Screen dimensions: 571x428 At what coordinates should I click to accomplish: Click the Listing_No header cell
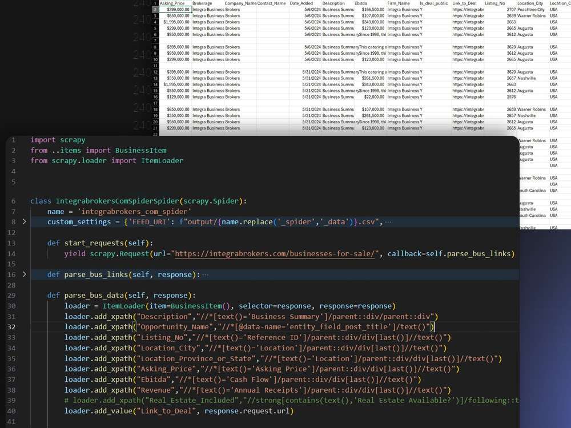point(500,3)
